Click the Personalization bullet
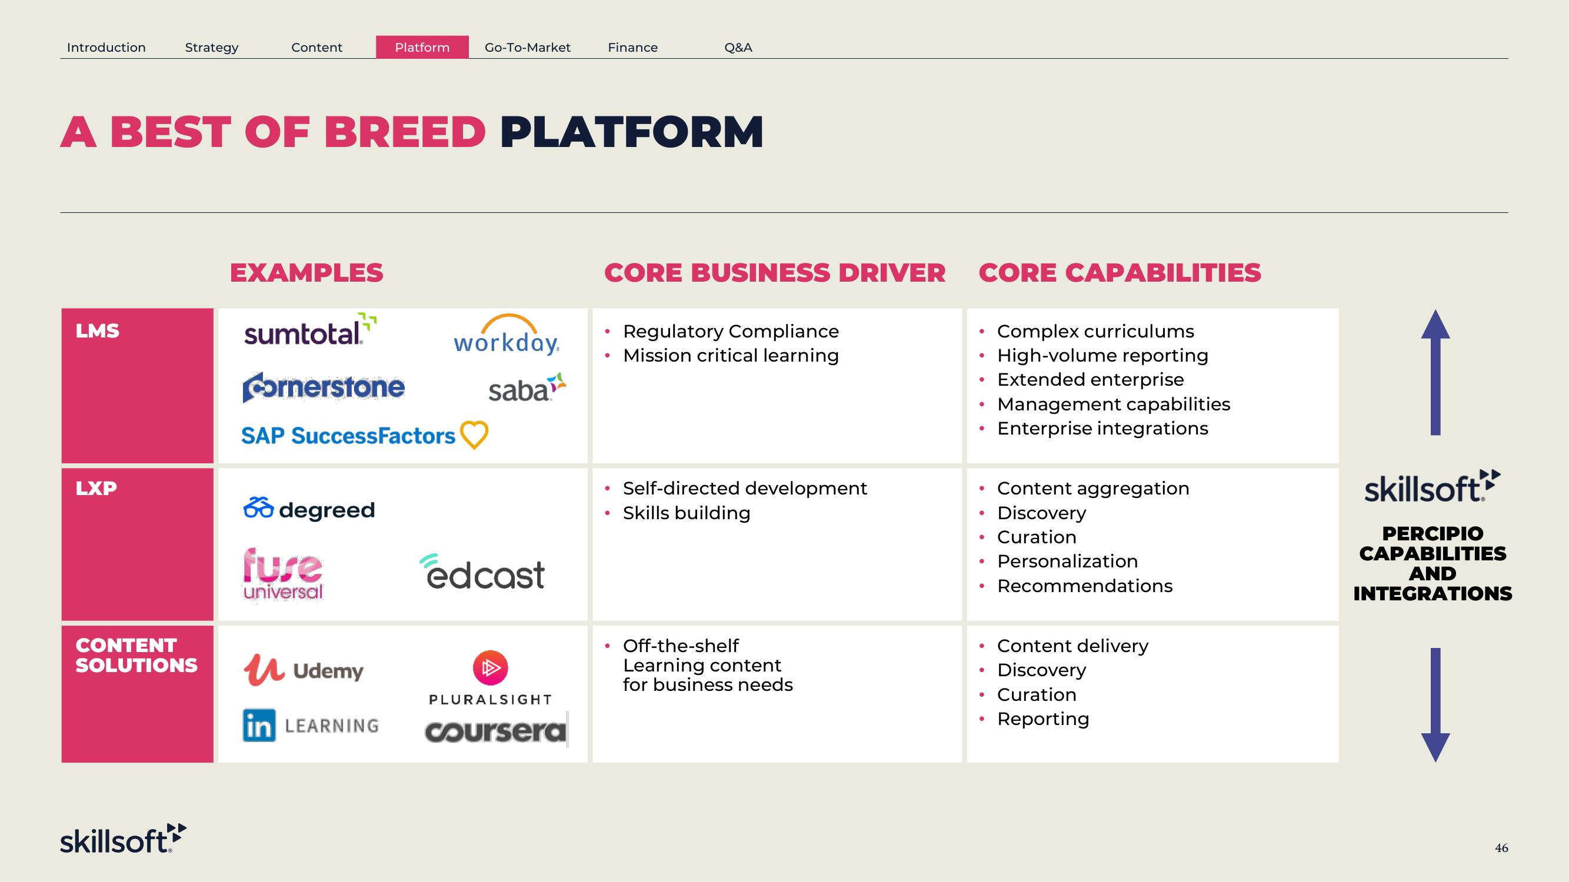The width and height of the screenshot is (1569, 882). pyautogui.click(x=1067, y=561)
